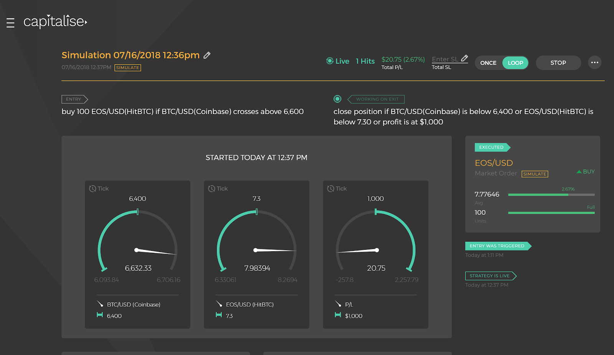Click the Enter SL pencil icon

(x=464, y=58)
